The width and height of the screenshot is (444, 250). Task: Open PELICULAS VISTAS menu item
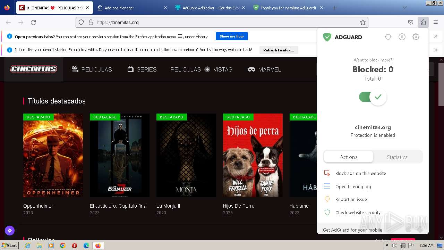click(x=201, y=69)
